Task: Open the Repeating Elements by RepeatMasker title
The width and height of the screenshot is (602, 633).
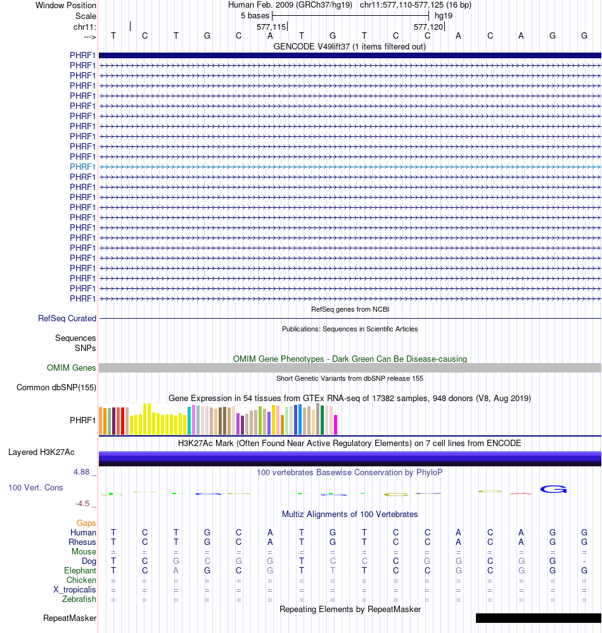Action: (350, 609)
